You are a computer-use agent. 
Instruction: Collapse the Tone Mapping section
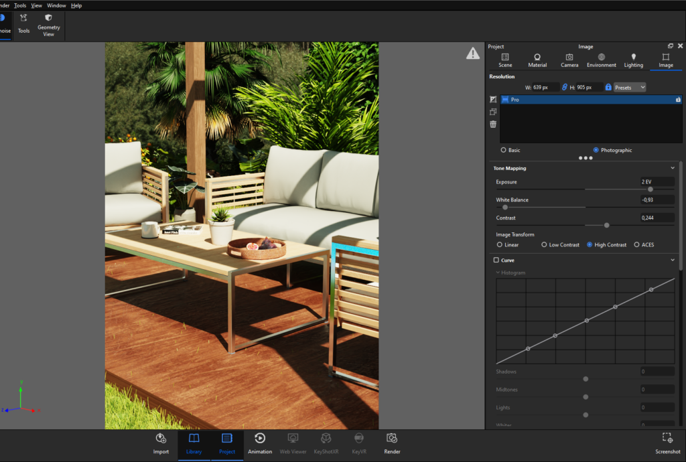coord(673,168)
